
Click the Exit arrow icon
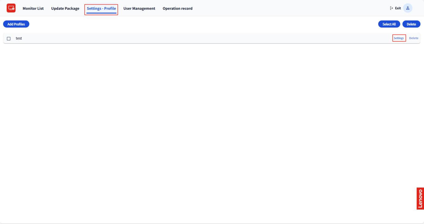pos(391,8)
